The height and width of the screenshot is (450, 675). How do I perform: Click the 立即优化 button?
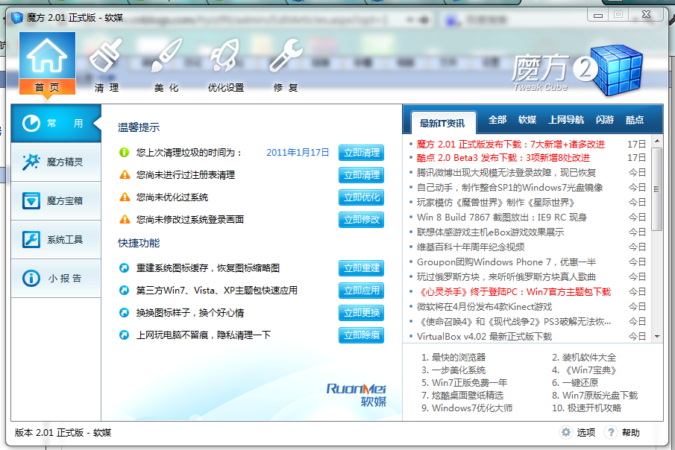(361, 197)
